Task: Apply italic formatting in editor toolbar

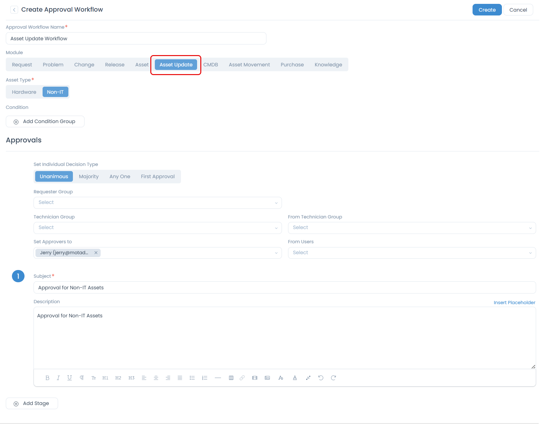Action: pyautogui.click(x=58, y=378)
